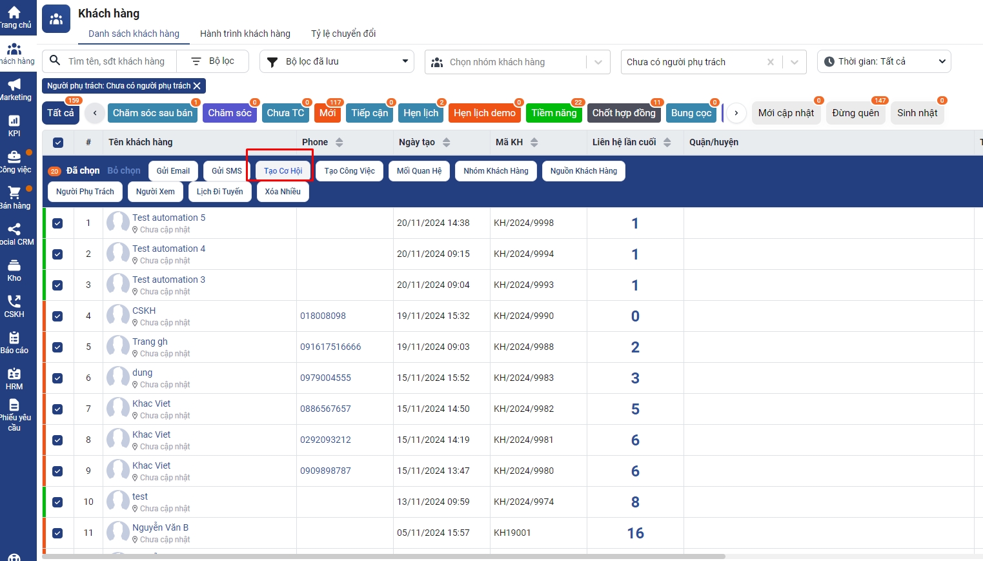
Task: Uncheck the Test automation 5 row
Action: point(57,223)
